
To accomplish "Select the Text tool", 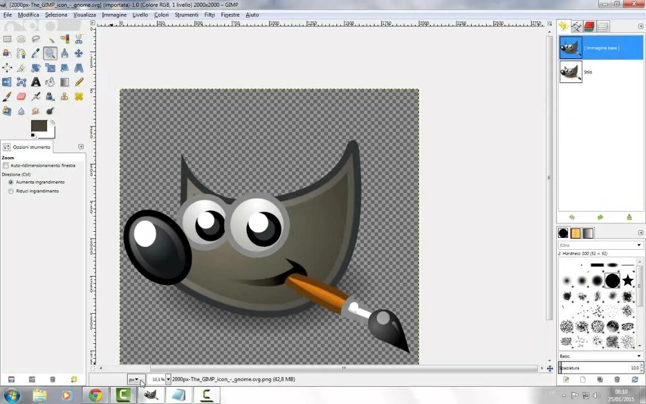I will point(36,82).
